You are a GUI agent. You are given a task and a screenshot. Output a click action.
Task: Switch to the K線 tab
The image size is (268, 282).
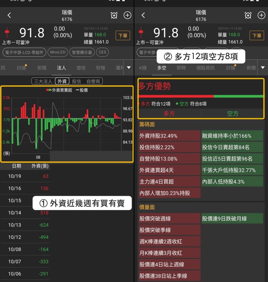point(143,68)
